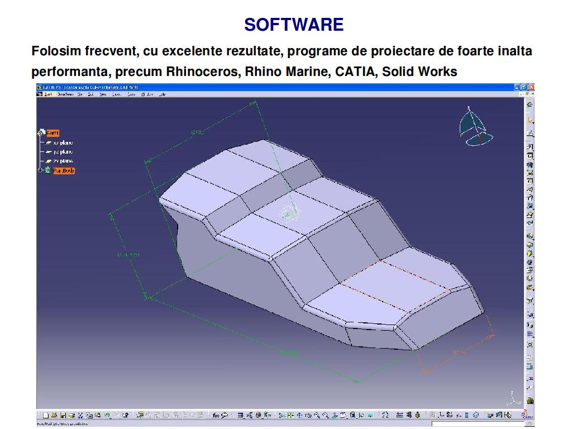Select the xy plane in the tree

coord(63,143)
